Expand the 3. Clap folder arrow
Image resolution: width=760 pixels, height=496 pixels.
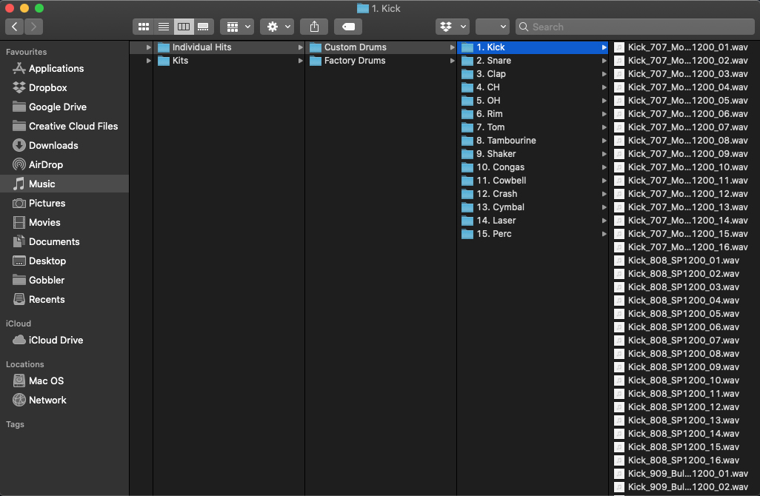click(x=604, y=74)
